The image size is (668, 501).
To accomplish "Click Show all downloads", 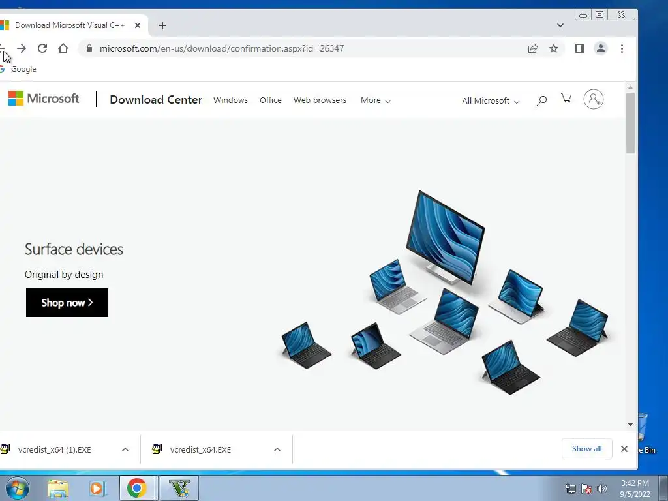I will click(586, 449).
